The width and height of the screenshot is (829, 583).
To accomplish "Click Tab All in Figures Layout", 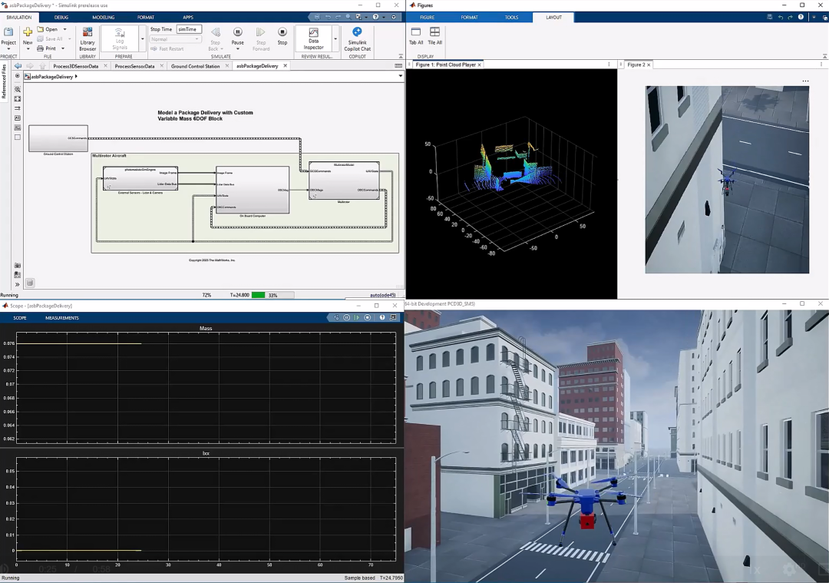I will coord(415,36).
